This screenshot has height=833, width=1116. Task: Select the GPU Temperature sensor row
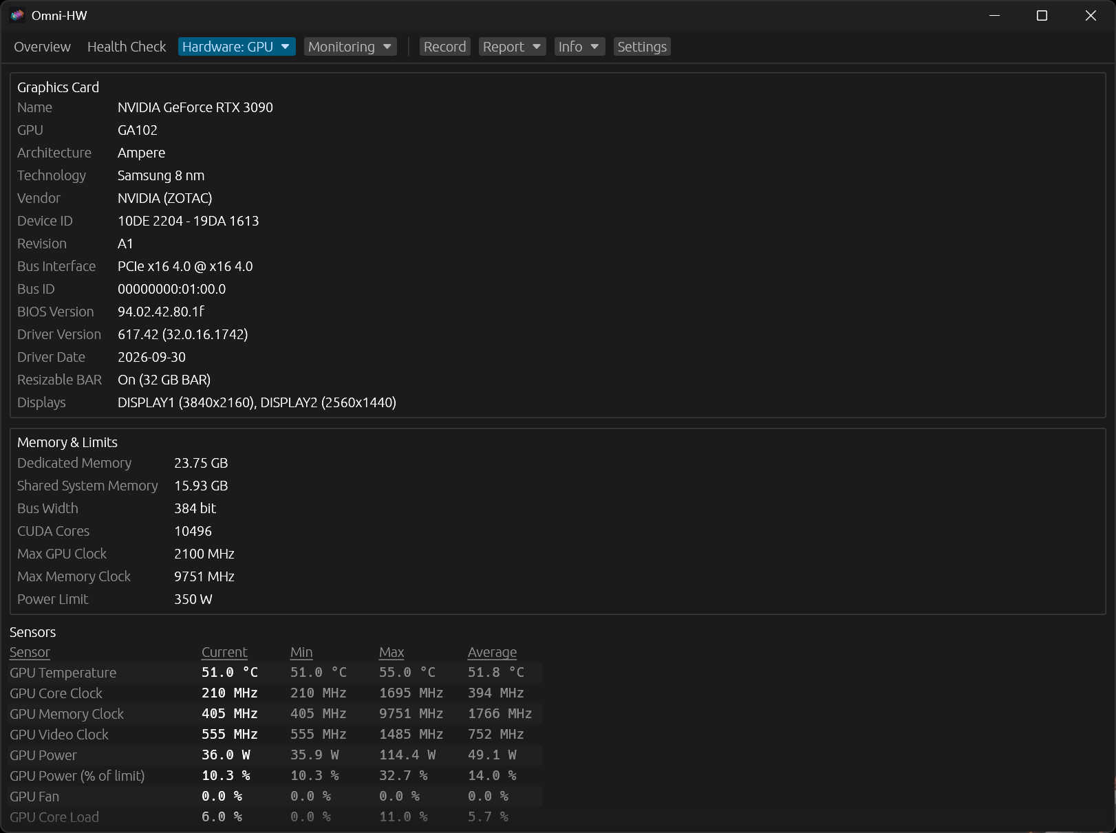(275, 673)
